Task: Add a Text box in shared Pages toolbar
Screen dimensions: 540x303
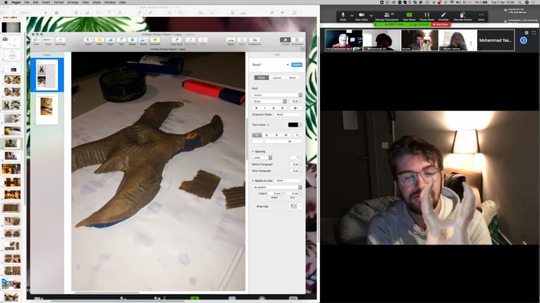Action: coord(122,41)
